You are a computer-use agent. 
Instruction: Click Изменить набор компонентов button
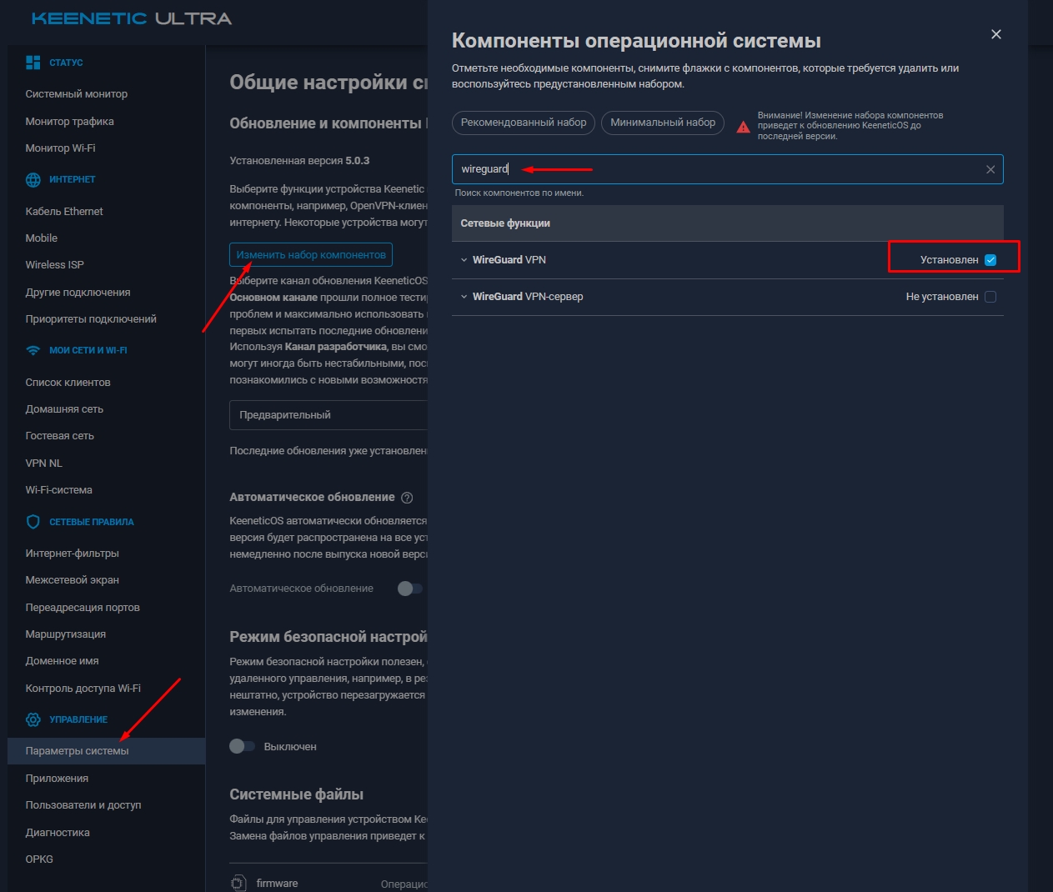[x=310, y=254]
